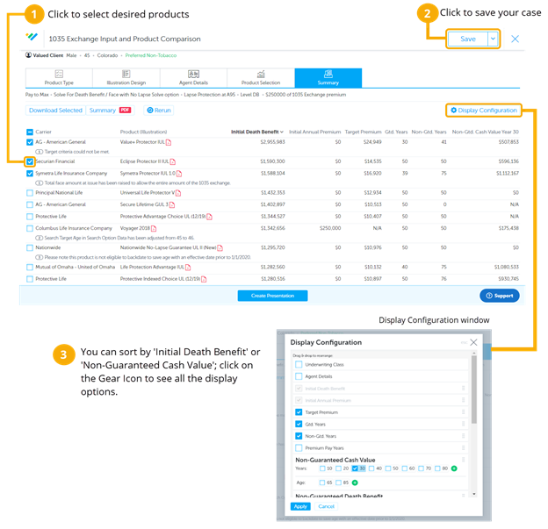
Task: Click the Display Configuration vertical scrollbar thumb
Action: point(474,390)
